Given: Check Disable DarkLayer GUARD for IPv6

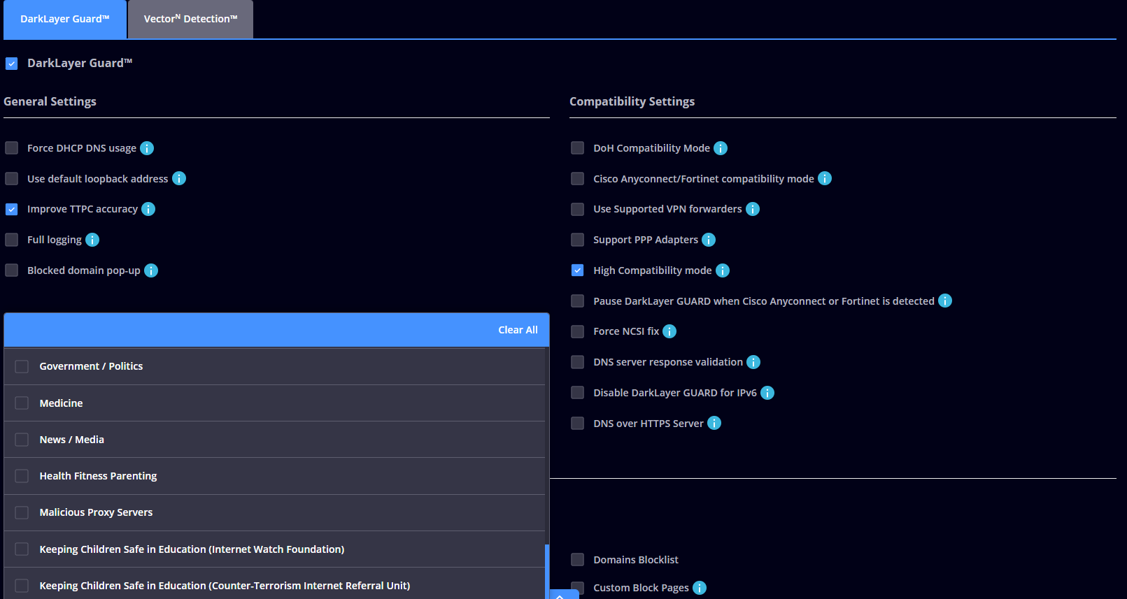Looking at the screenshot, I should tap(577, 393).
